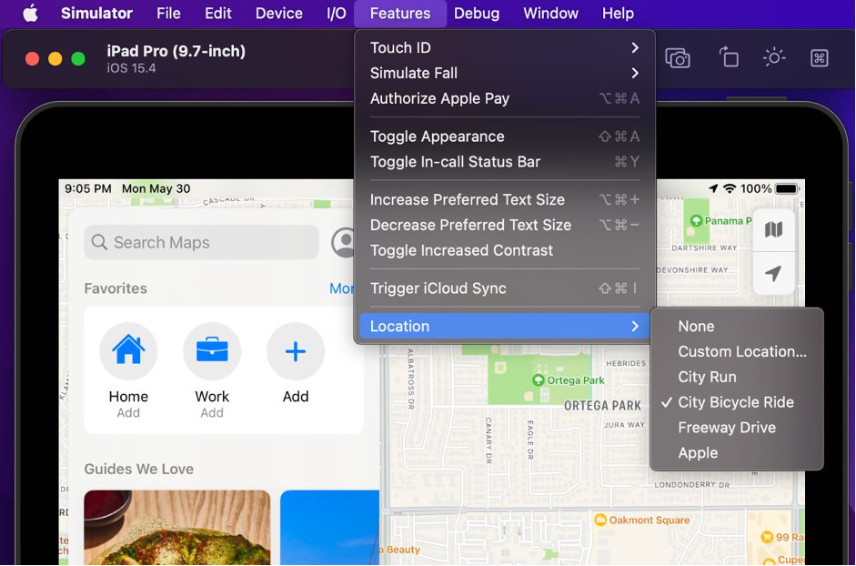
Task: Choose Toggle Appearance menu entry
Action: [505, 136]
